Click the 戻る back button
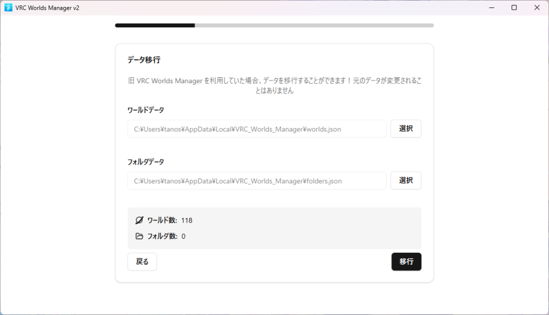The height and width of the screenshot is (315, 549). click(x=142, y=262)
